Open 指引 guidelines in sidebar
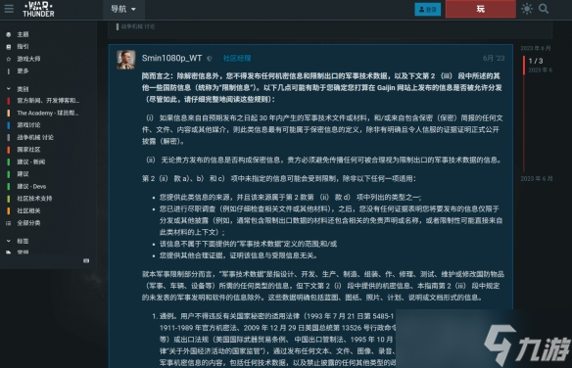The image size is (572, 368). pos(23,47)
